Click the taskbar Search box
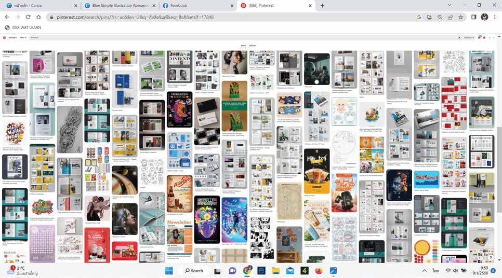 [x=194, y=271]
